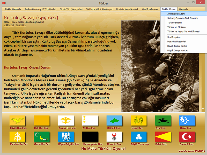The image size is (207, 155).
Task: Go to the previous page via Önceki
Action: pos(9,25)
